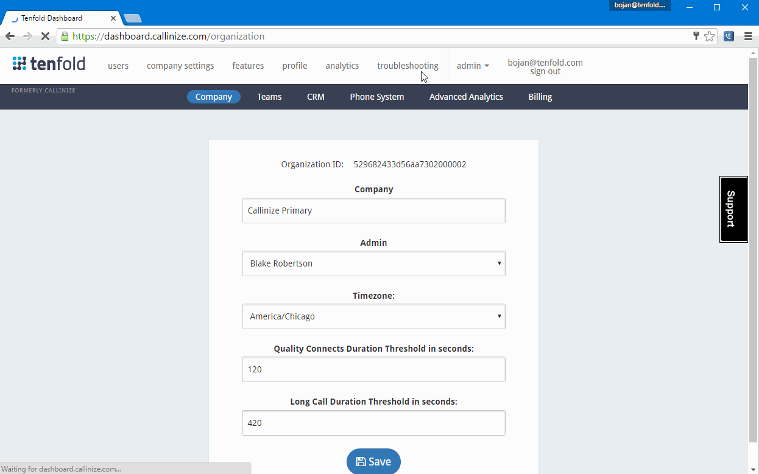The height and width of the screenshot is (474, 759).
Task: Open the Support side panel
Action: click(733, 209)
